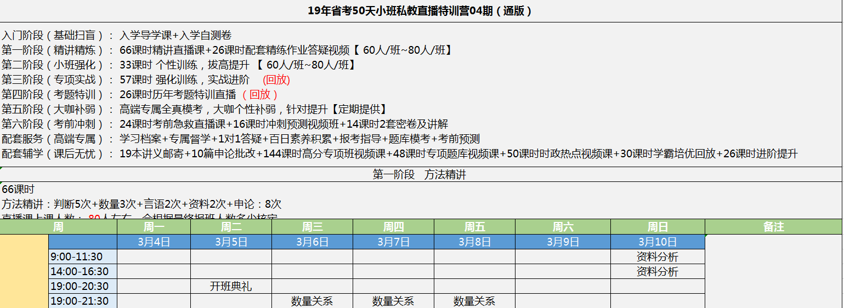Select the 配套辅学（课后无忧） row
Image resolution: width=844 pixels, height=308 pixels.
coord(399,154)
